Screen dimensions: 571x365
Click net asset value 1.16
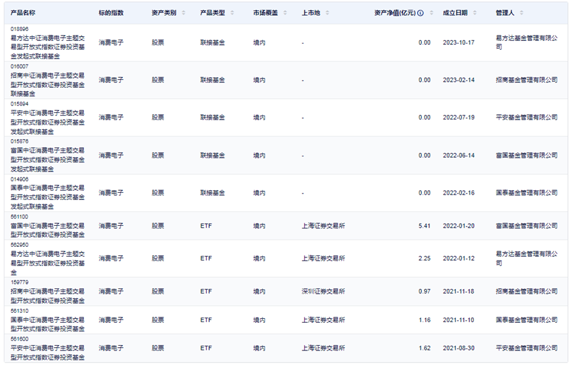(x=424, y=320)
